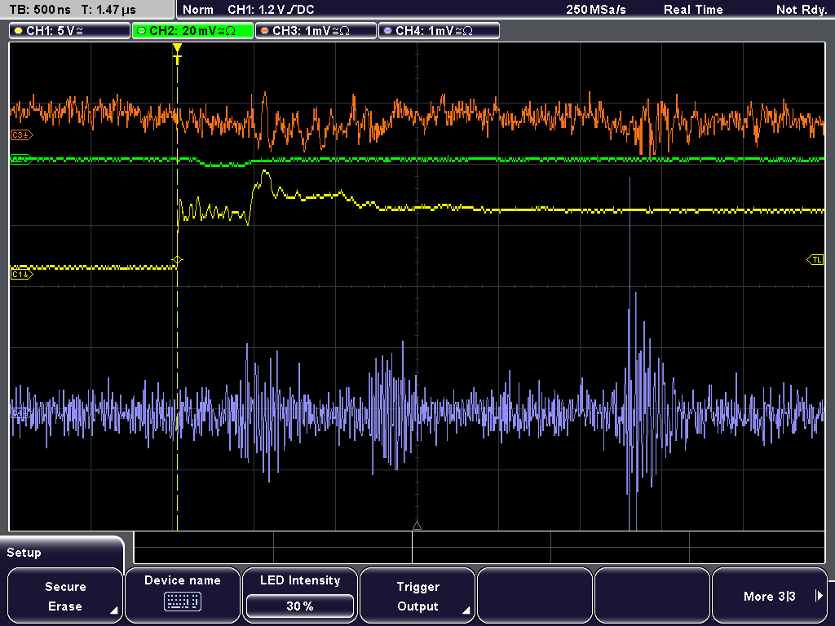
Task: Click the keyboard icon under Device name
Action: tap(183, 602)
